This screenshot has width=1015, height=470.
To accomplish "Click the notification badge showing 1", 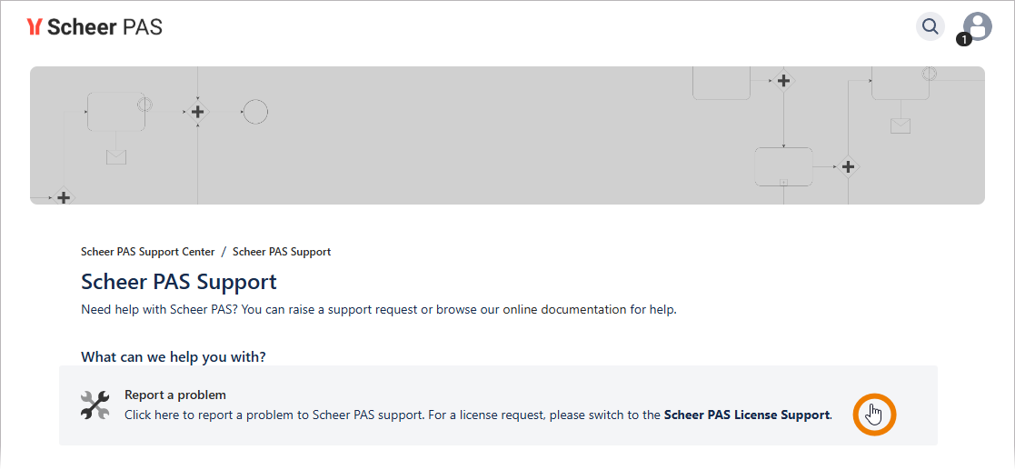I will tap(963, 40).
